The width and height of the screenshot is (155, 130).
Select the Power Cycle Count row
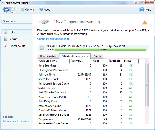point(91,106)
